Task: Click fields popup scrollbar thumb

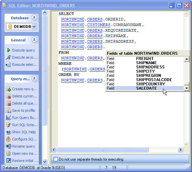Action: point(186,84)
